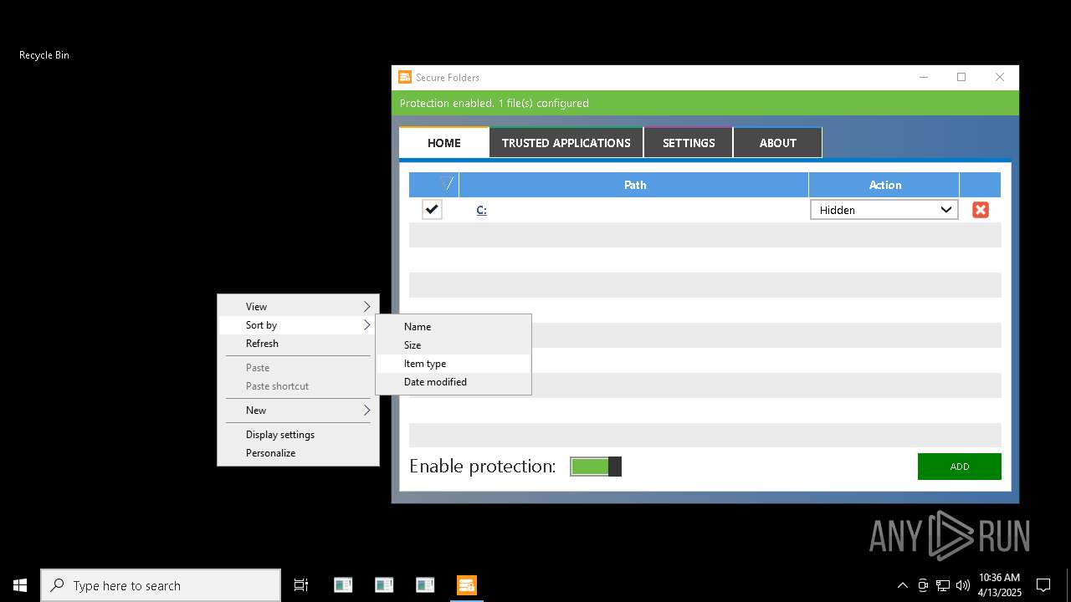Click the third taskbar application icon
This screenshot has height=602, width=1071.
(x=425, y=585)
